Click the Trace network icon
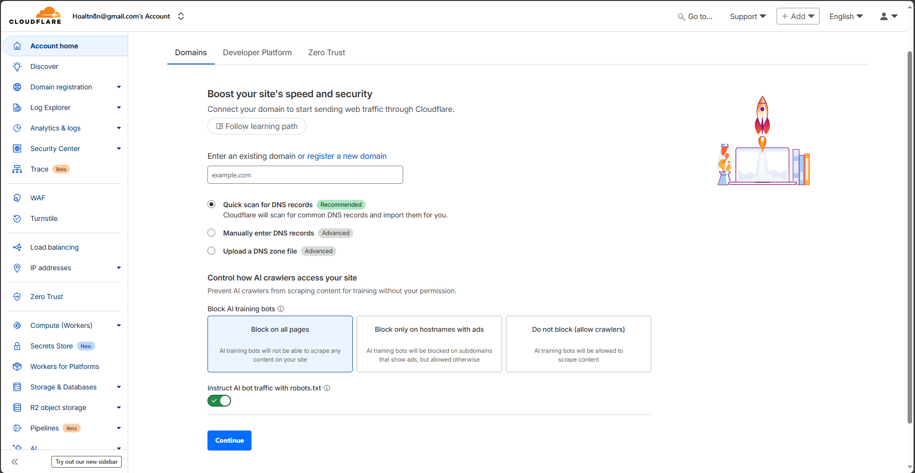Viewport: 915px width, 473px height. pos(17,169)
